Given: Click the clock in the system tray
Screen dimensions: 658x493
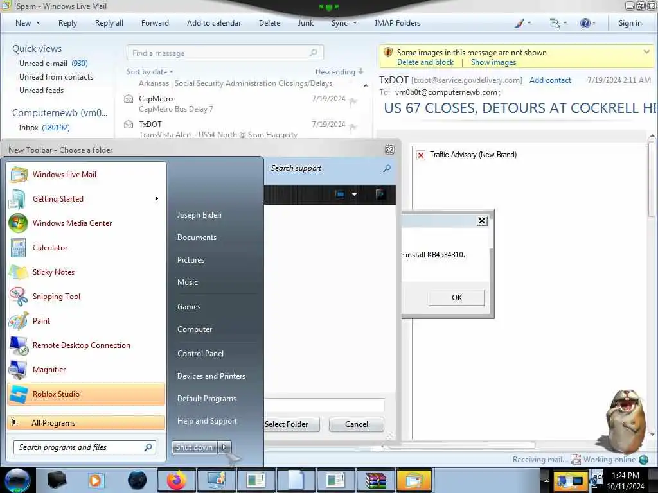Looking at the screenshot, I should tap(625, 481).
